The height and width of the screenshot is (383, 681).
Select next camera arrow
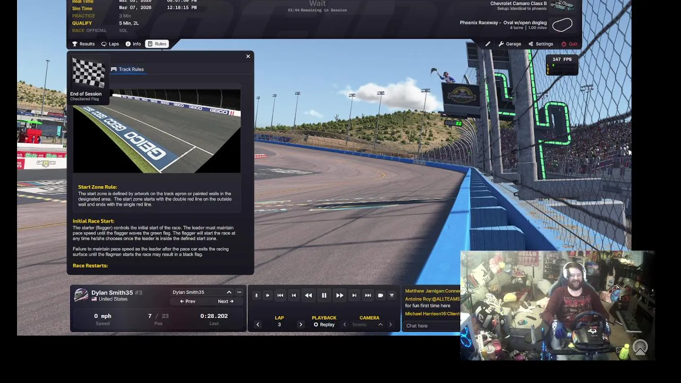point(391,324)
